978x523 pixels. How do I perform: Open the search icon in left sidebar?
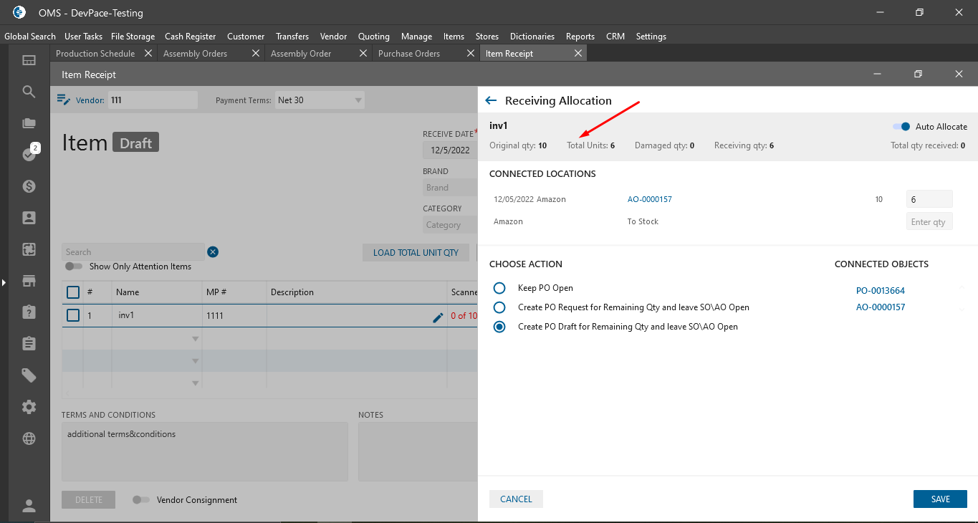(x=29, y=92)
